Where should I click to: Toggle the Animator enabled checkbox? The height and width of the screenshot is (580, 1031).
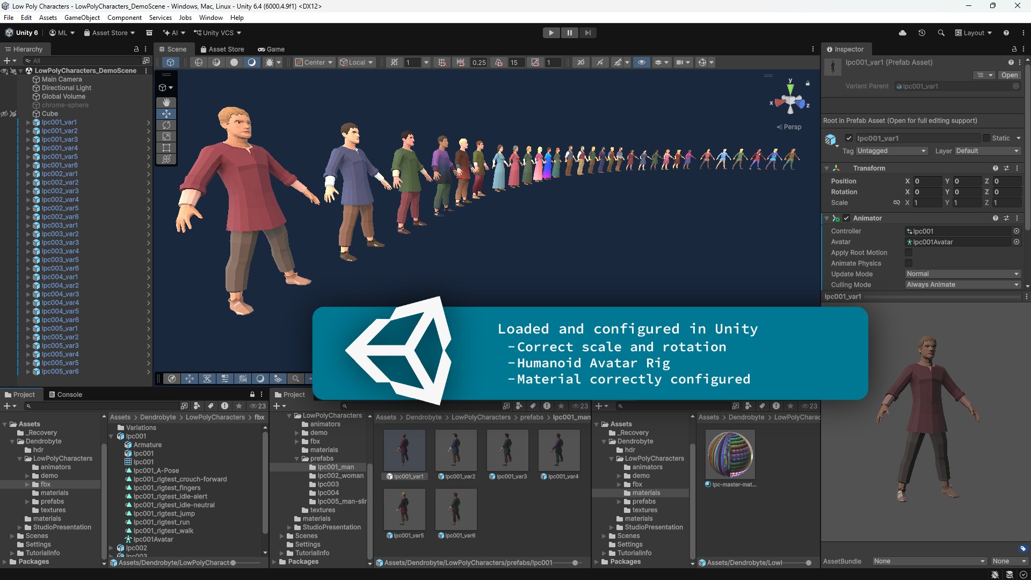(846, 218)
